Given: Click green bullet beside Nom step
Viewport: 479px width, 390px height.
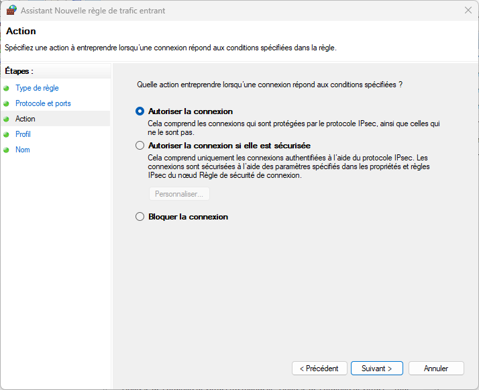Looking at the screenshot, I should pos(7,150).
